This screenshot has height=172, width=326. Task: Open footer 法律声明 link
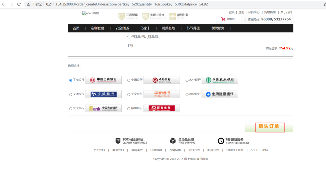click(x=156, y=150)
